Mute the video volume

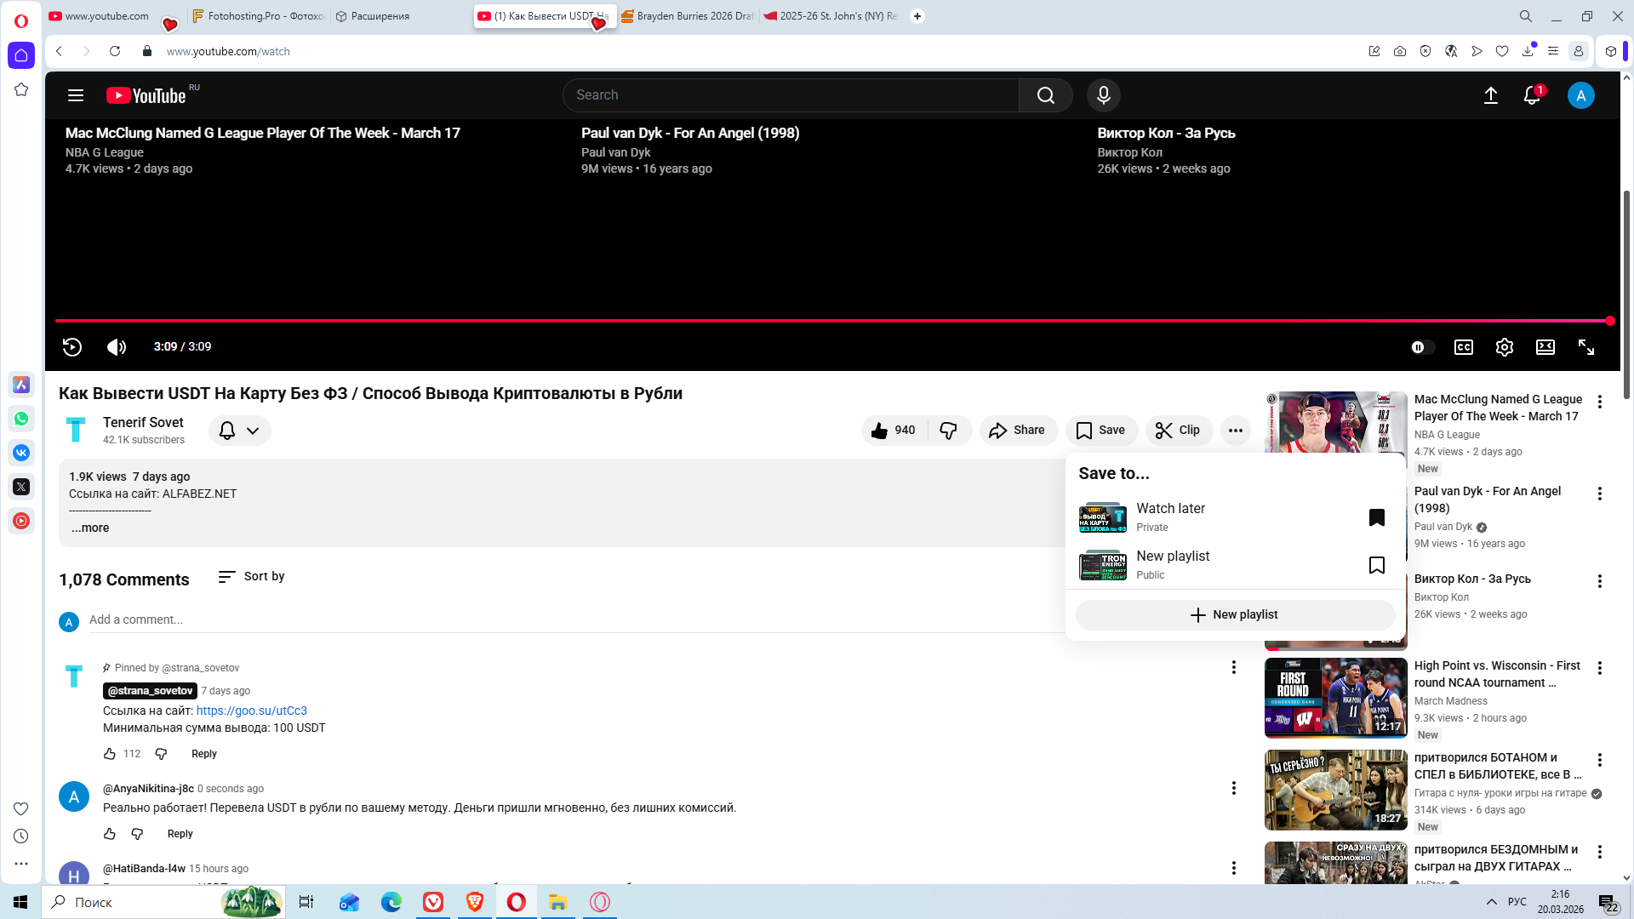[117, 346]
